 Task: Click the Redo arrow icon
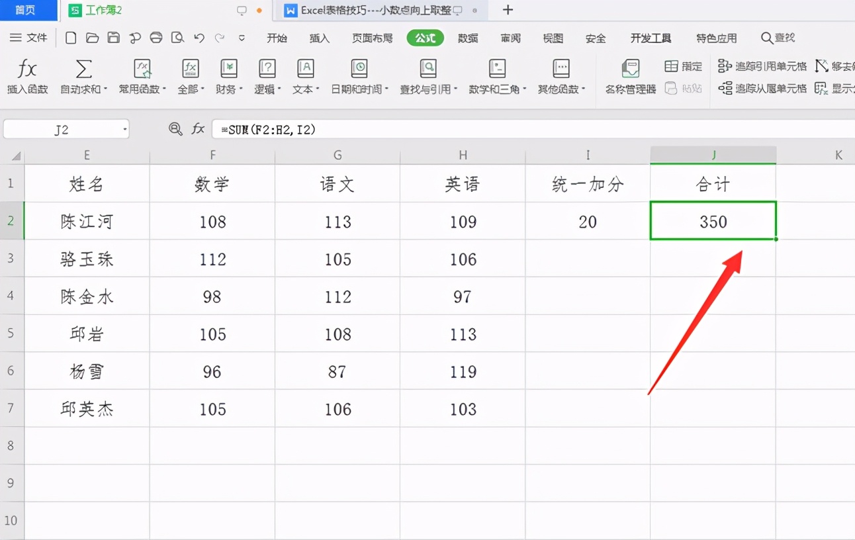click(220, 38)
